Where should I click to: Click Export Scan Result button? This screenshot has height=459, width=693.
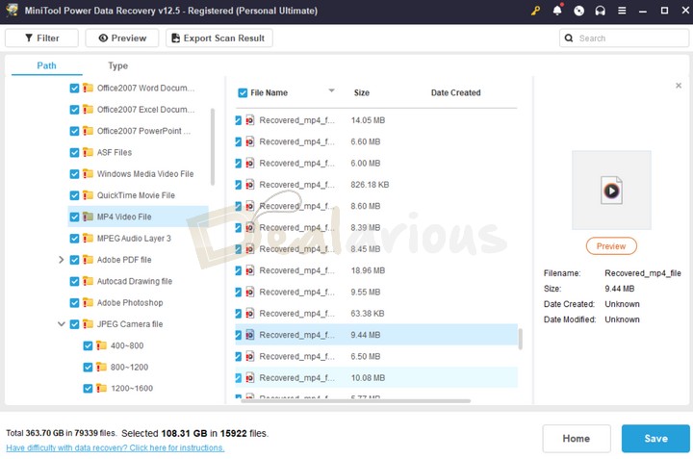point(219,38)
